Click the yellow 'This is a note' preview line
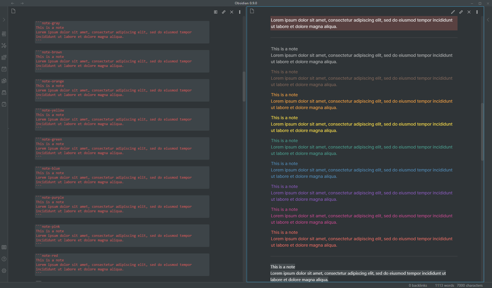The height and width of the screenshot is (288, 492). (284, 118)
